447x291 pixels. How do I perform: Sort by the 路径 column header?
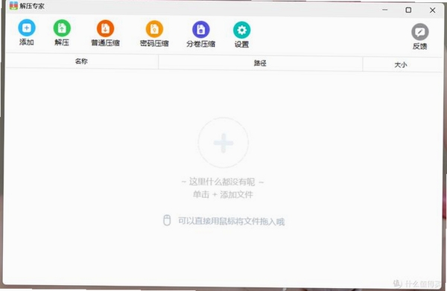260,63
